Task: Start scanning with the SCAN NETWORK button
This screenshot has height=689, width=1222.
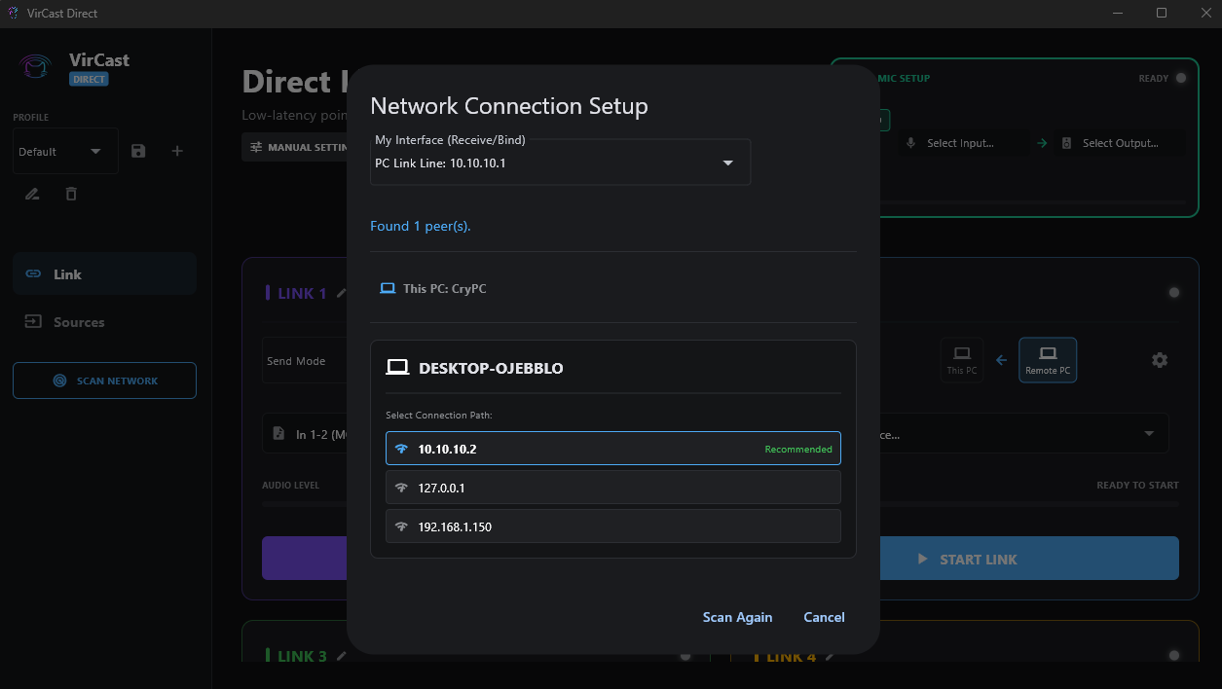Action: [104, 380]
